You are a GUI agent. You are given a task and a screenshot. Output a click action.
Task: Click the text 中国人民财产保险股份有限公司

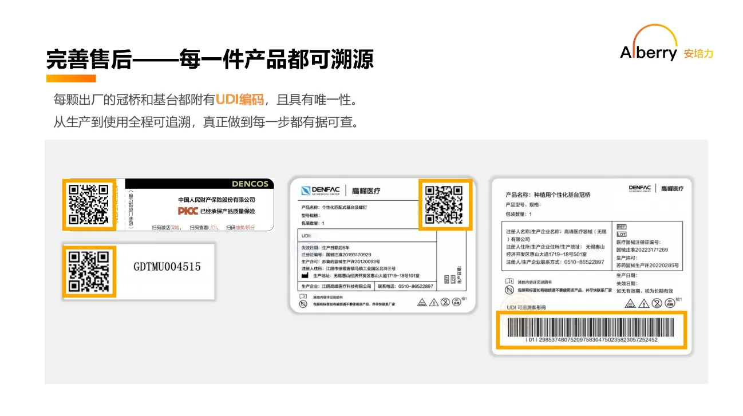point(216,200)
